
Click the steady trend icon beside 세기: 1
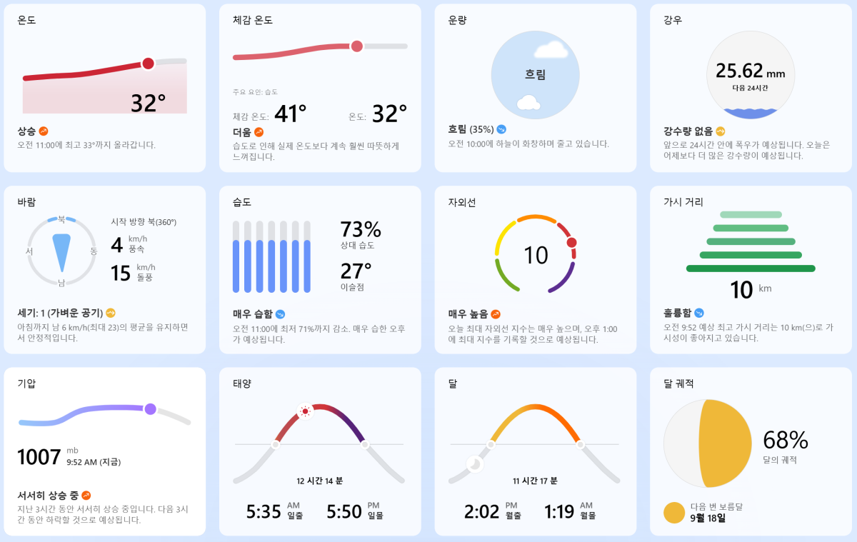click(110, 313)
